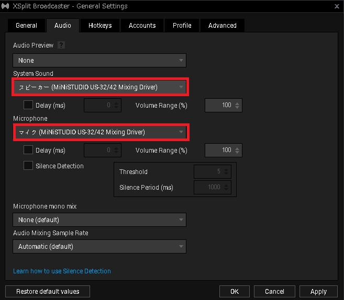This screenshot has height=300, width=344.
Task: Open Learn how to use Silence Detection link
Action: [x=62, y=271]
